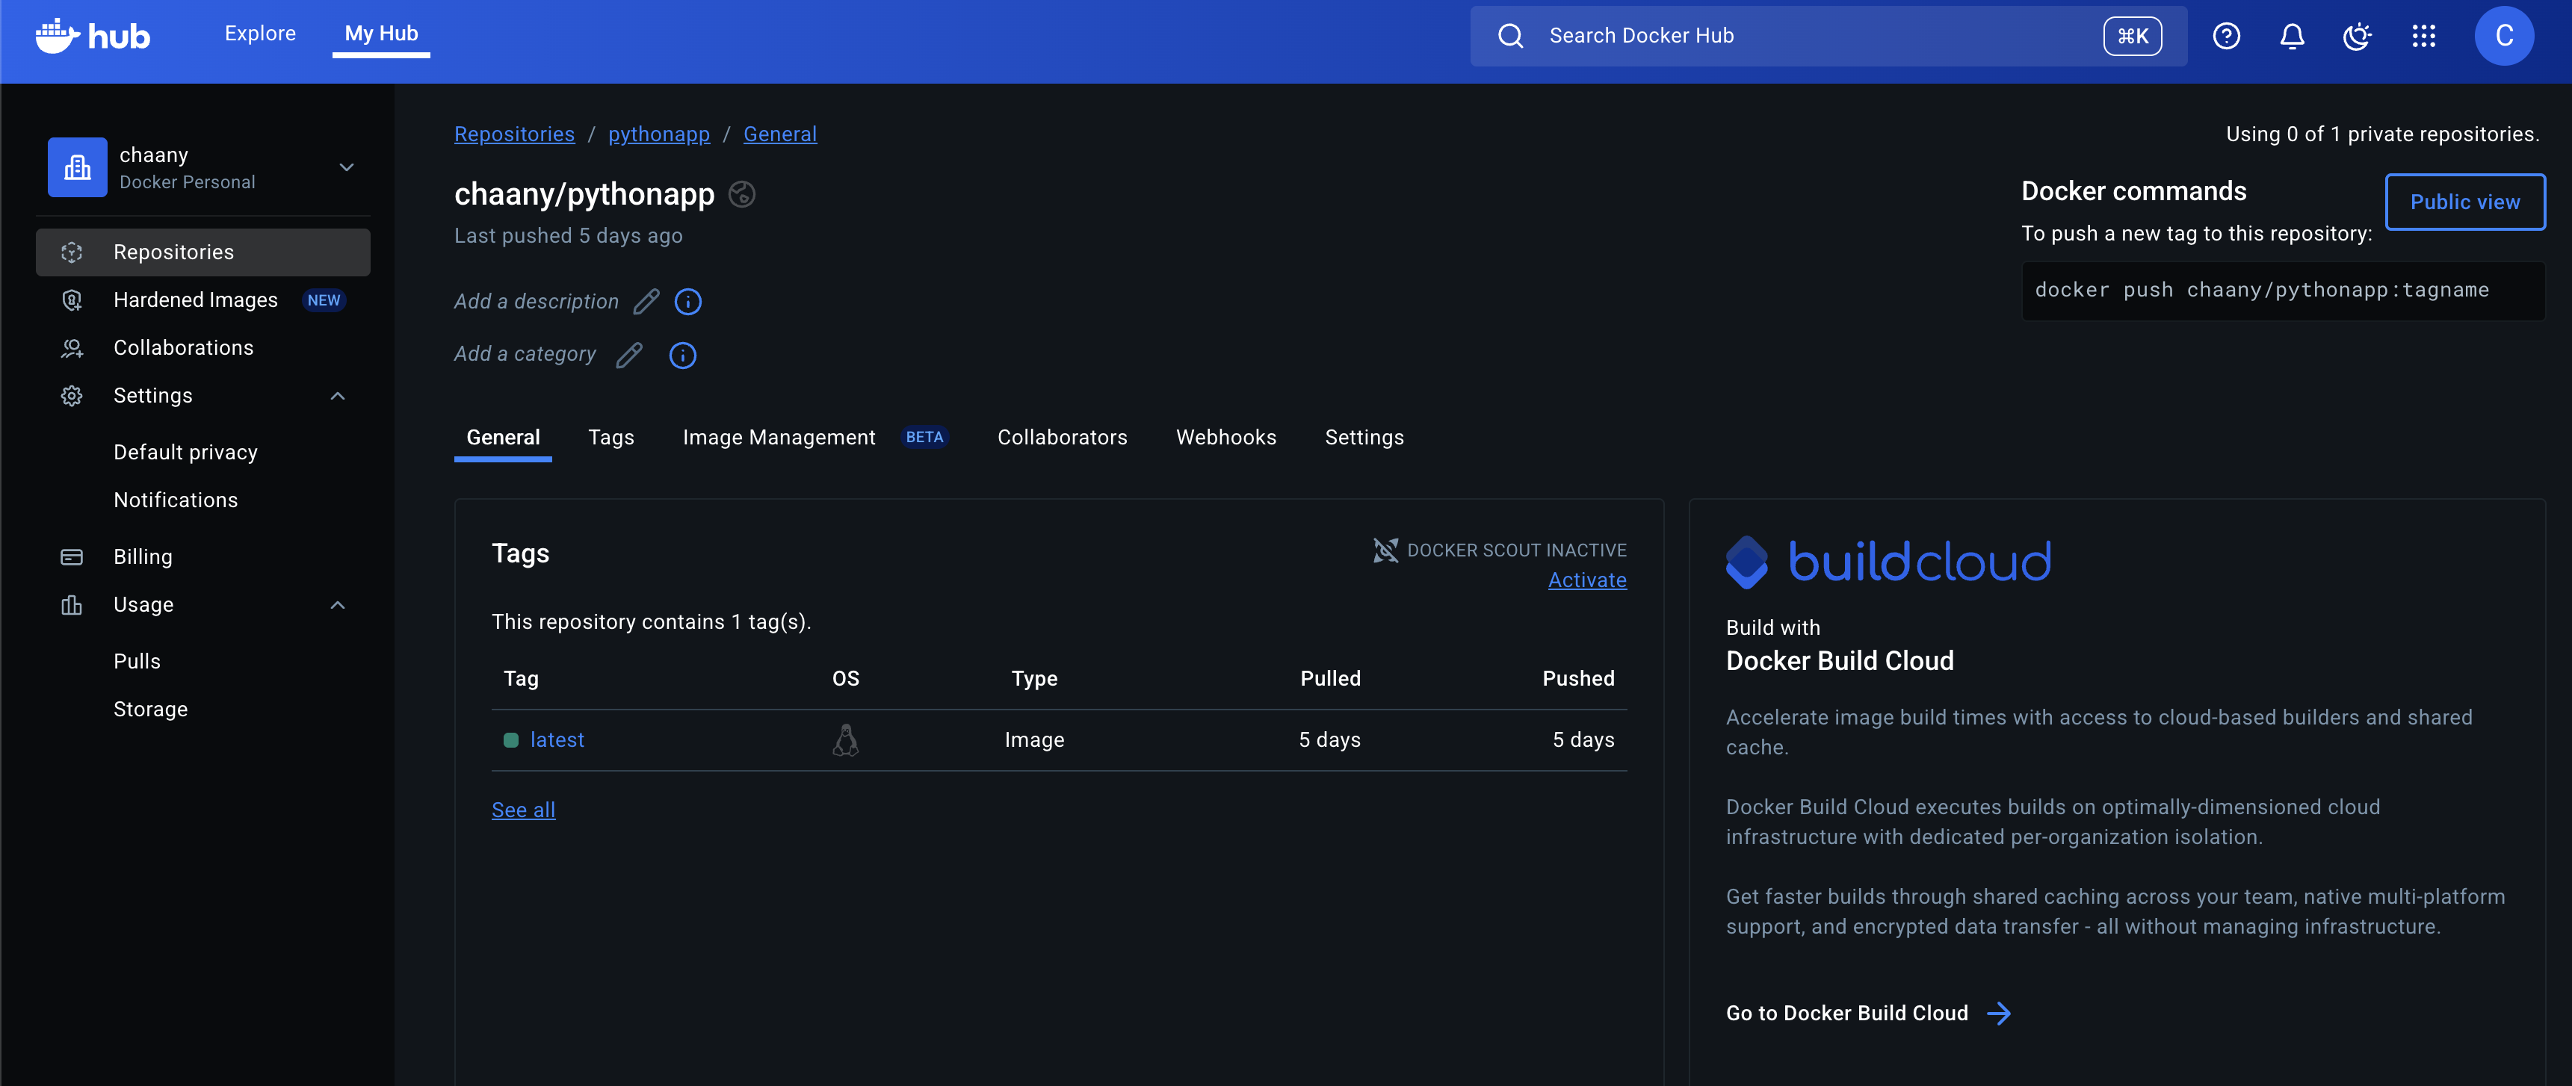
Task: Click the pencil icon beside Add a category
Action: click(x=629, y=356)
